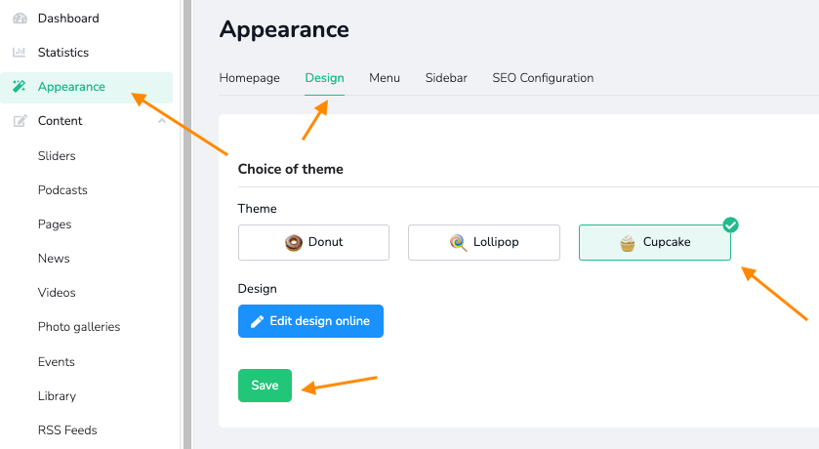Collapse the Content section chevron

coord(162,121)
